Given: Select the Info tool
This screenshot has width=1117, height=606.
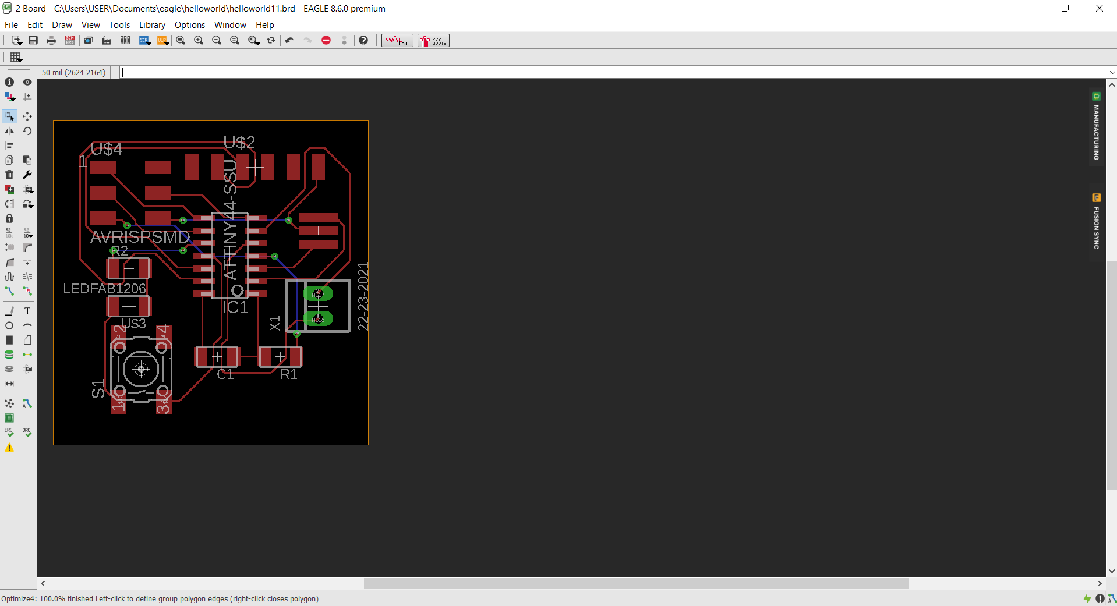Looking at the screenshot, I should pyautogui.click(x=9, y=82).
